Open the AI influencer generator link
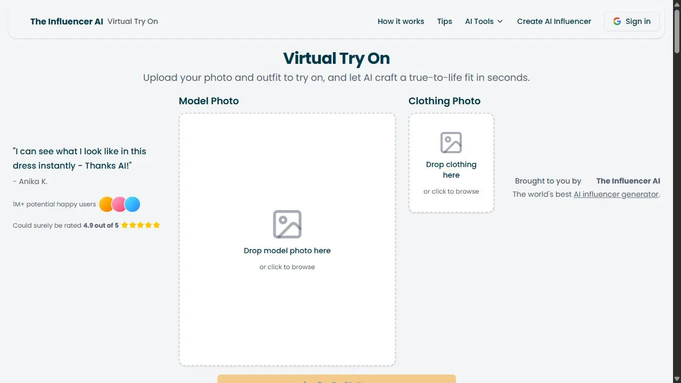 point(616,194)
